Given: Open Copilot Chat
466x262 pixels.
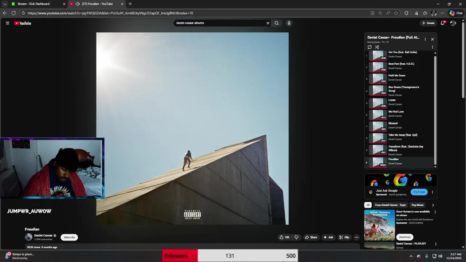Looking at the screenshot, I should point(456,13).
